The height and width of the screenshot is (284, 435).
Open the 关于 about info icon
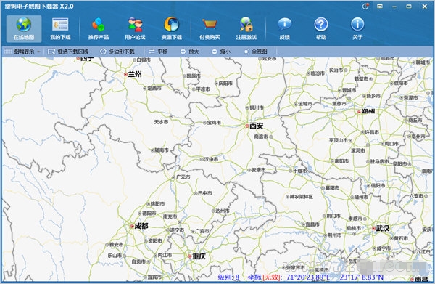tap(357, 25)
